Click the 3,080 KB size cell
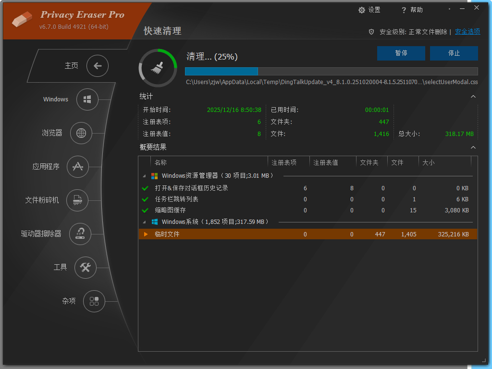The width and height of the screenshot is (492, 369). pos(456,210)
